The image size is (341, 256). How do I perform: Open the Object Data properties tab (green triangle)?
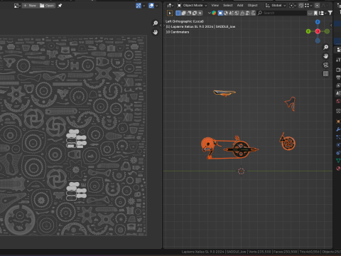tap(338, 161)
